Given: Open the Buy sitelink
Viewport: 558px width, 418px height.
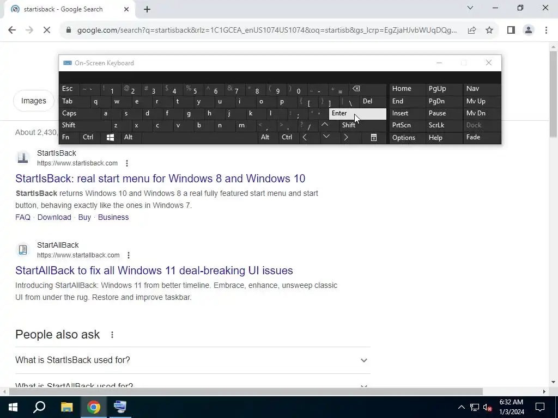Looking at the screenshot, I should coord(84,217).
